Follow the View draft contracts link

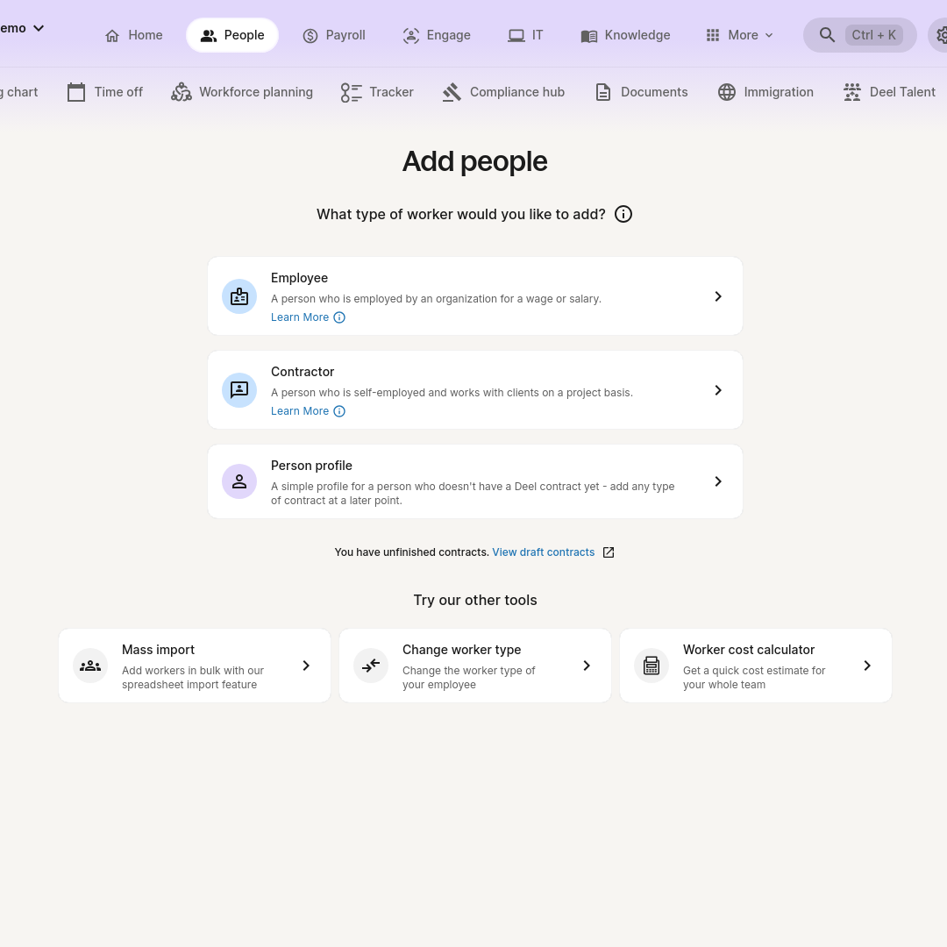[543, 552]
